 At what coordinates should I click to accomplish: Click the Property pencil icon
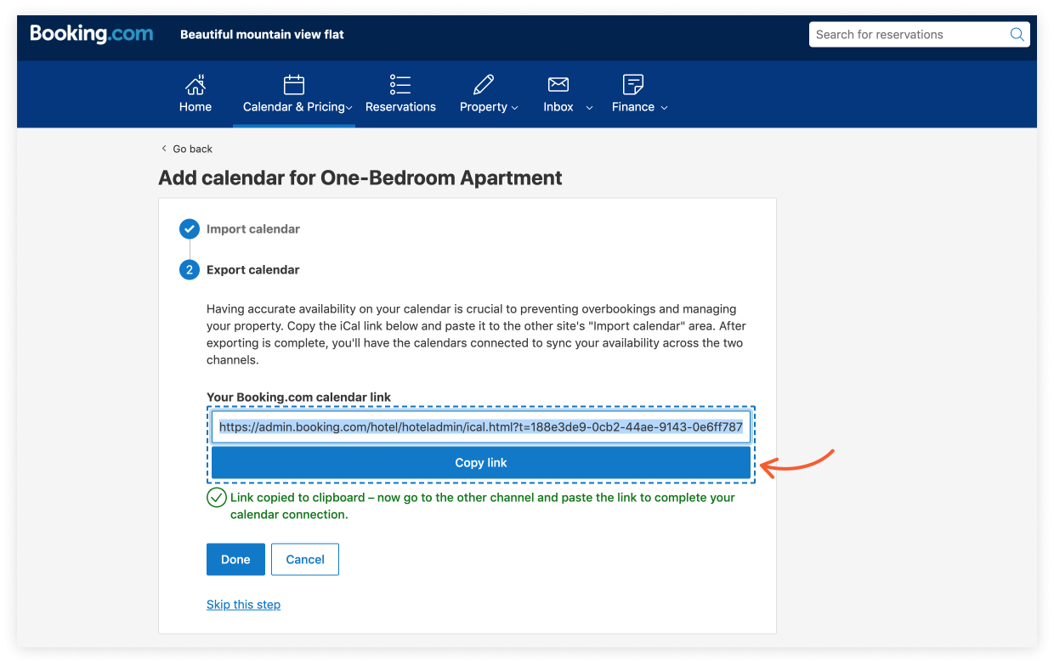(x=484, y=85)
